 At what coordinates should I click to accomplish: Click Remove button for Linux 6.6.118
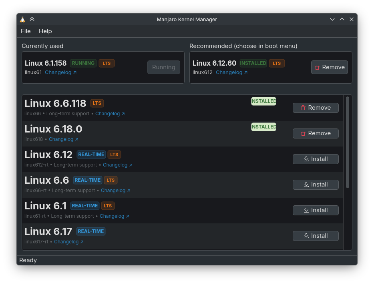(316, 108)
